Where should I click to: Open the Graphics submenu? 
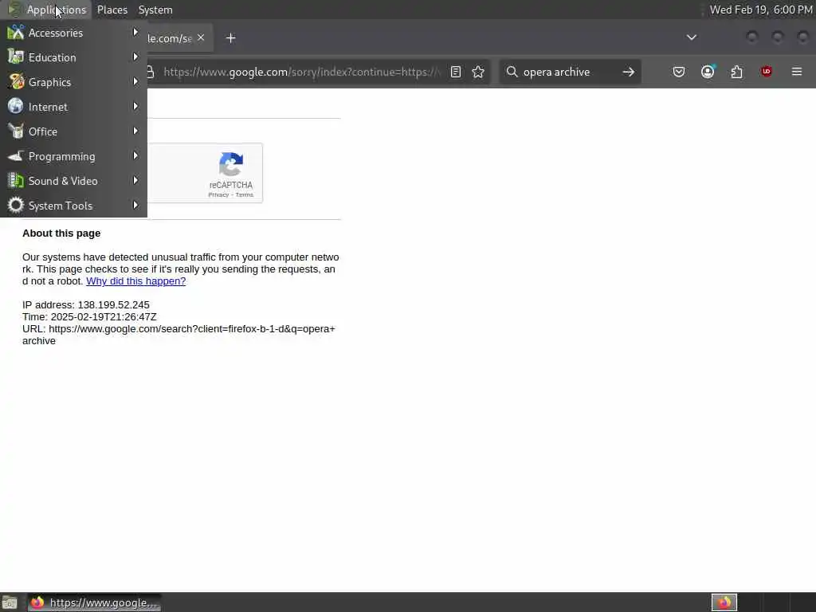click(73, 82)
